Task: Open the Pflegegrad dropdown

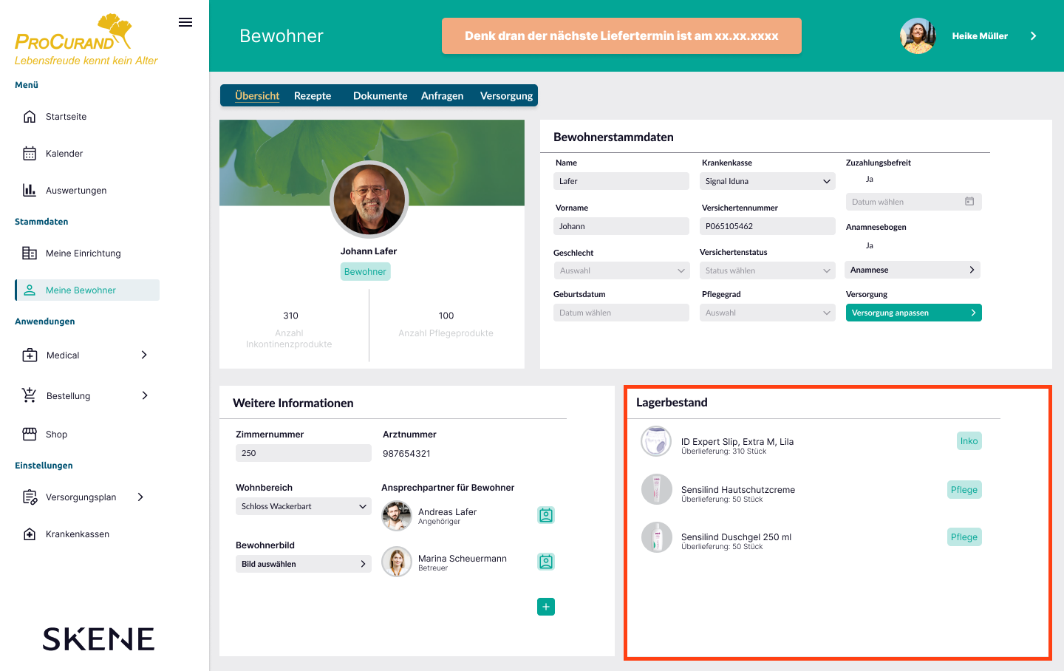Action: click(x=767, y=313)
